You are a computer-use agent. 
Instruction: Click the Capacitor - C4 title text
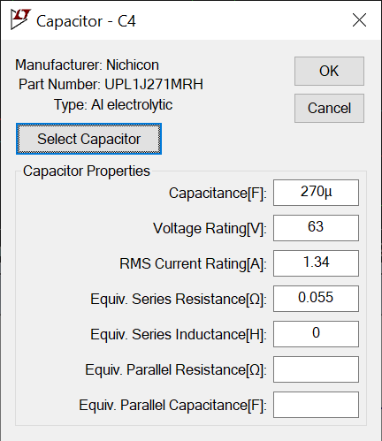tap(86, 21)
